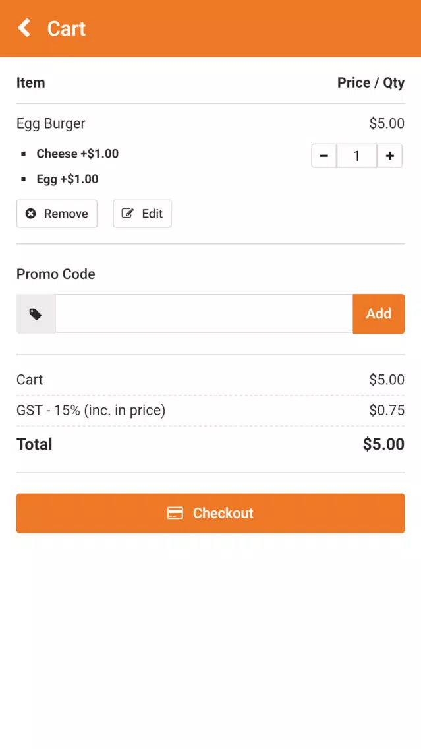Click the pencil icon on Edit
Image resolution: width=421 pixels, height=749 pixels.
coord(127,214)
